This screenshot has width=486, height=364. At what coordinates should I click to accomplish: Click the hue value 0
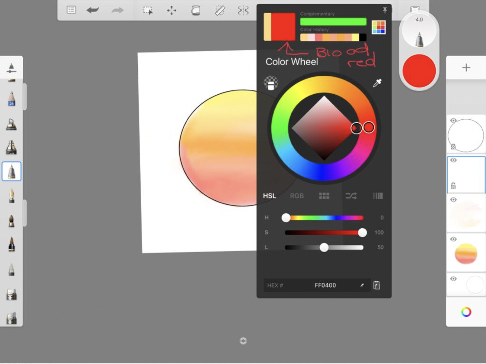coord(382,218)
